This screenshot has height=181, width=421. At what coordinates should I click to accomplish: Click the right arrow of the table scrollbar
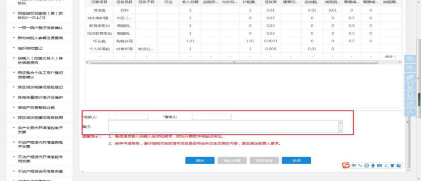point(400,62)
